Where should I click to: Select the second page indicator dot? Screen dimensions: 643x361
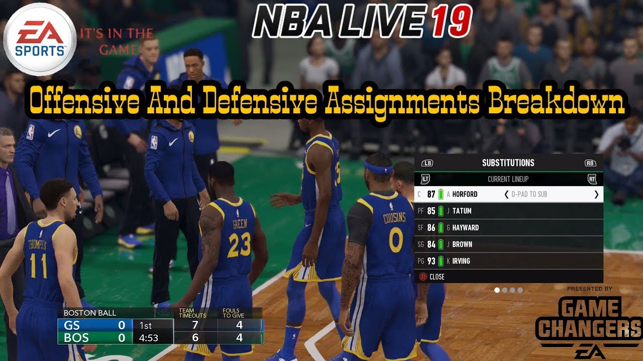pyautogui.click(x=505, y=290)
